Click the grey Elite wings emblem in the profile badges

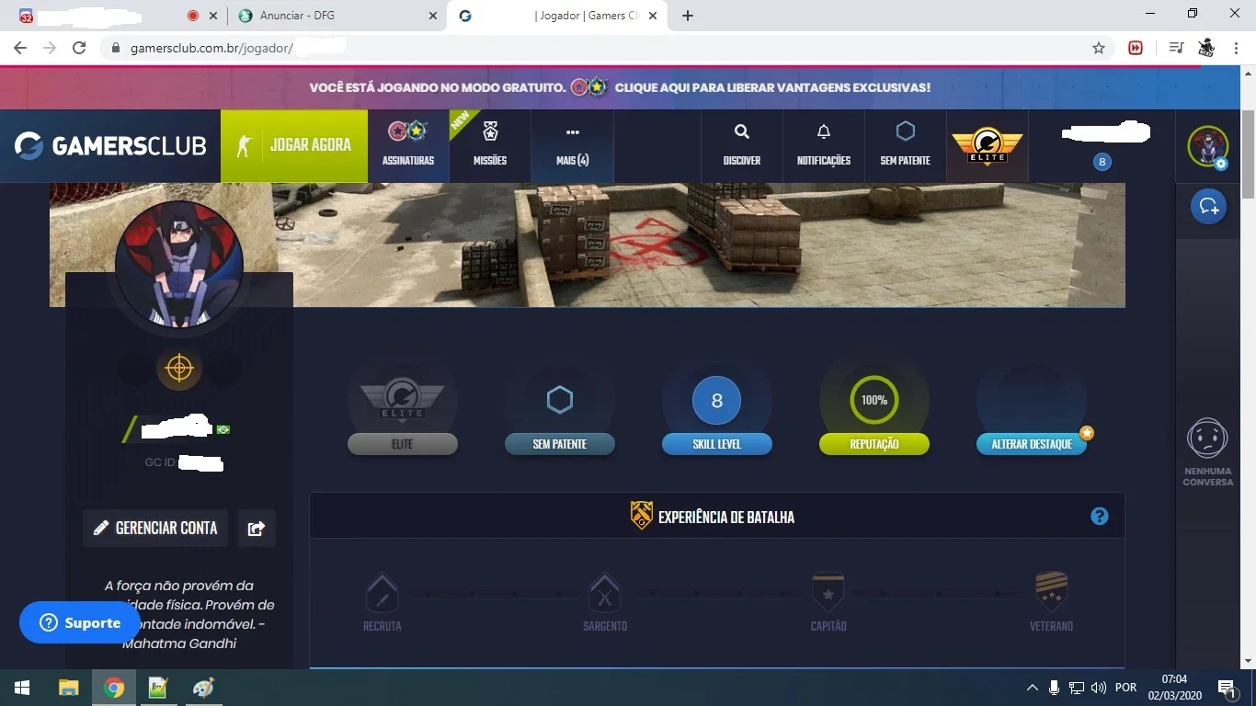pos(402,400)
